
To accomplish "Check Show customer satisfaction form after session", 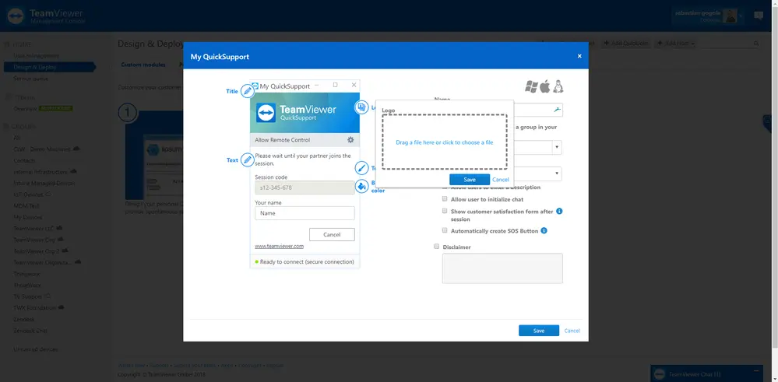I will coord(445,211).
